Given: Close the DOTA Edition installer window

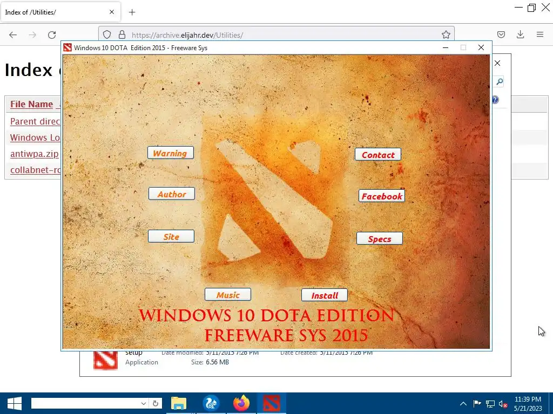Looking at the screenshot, I should click(481, 47).
